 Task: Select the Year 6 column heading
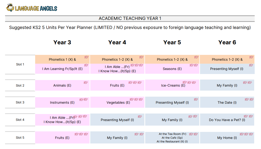click(227, 43)
